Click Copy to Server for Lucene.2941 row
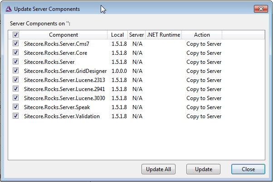 pyautogui.click(x=204, y=89)
